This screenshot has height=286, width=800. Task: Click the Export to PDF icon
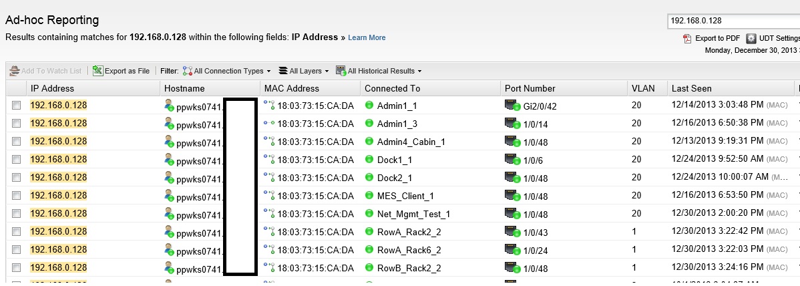point(688,38)
